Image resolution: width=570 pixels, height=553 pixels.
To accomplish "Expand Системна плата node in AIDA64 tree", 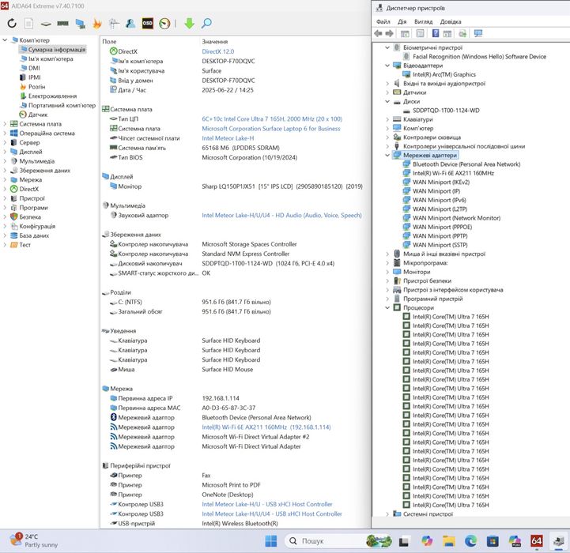I will (5, 124).
